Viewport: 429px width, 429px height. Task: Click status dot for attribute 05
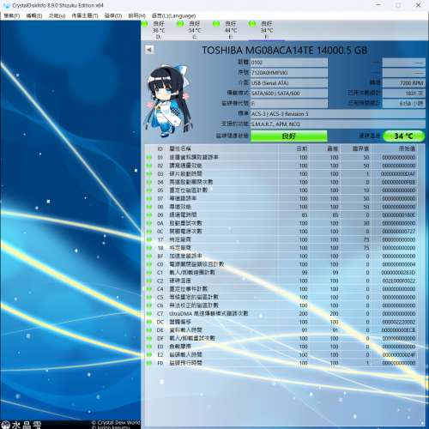tap(149, 190)
